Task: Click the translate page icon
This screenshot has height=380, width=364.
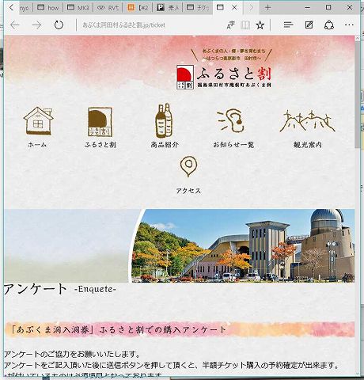Action: click(231, 25)
